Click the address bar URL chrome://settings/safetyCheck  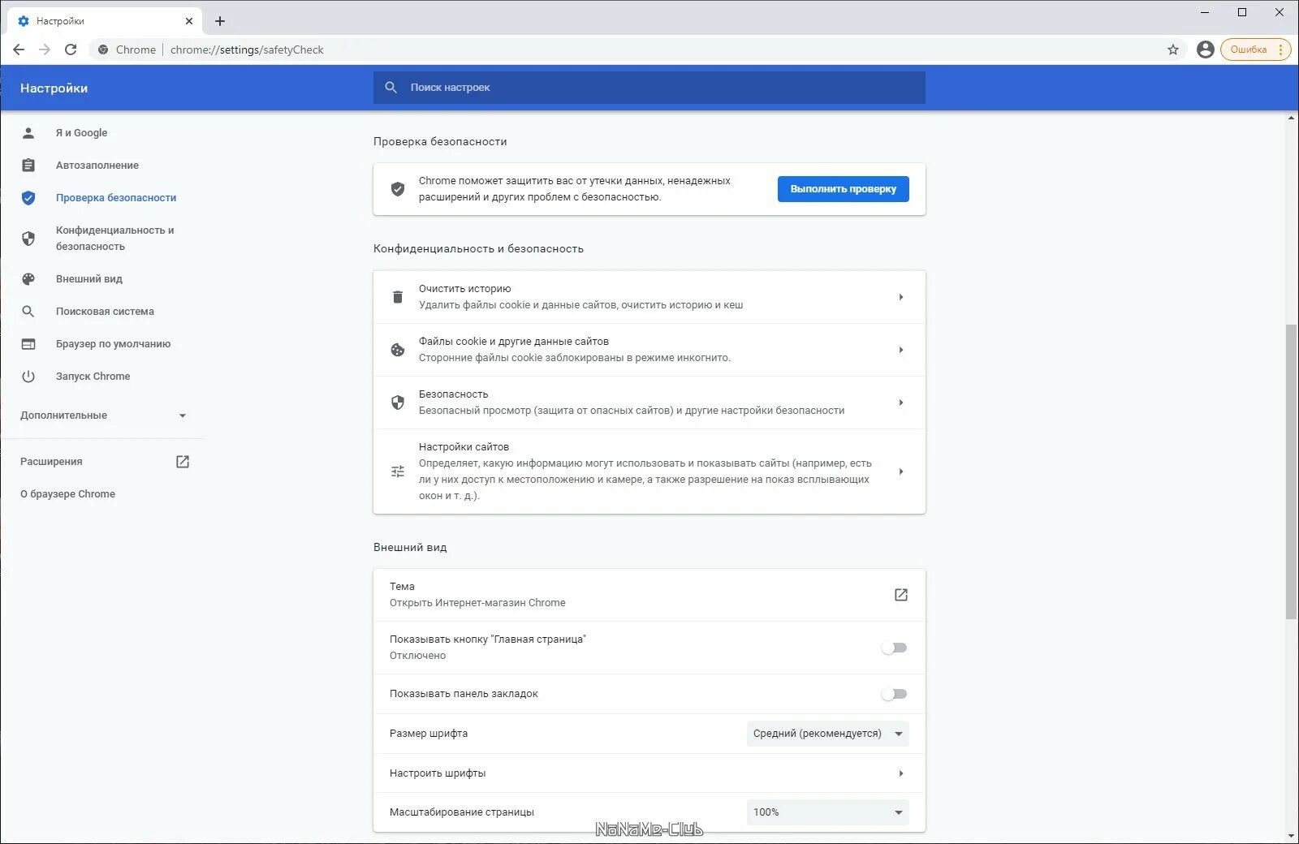pyautogui.click(x=247, y=50)
